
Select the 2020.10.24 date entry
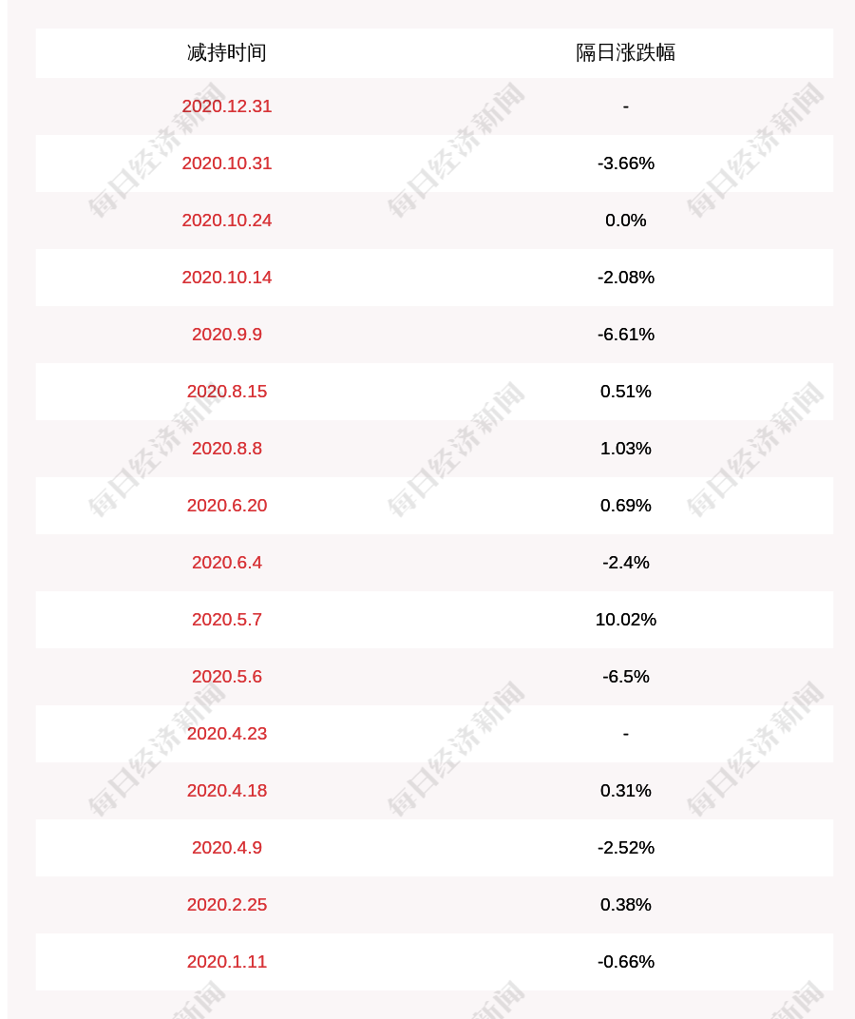tap(226, 221)
